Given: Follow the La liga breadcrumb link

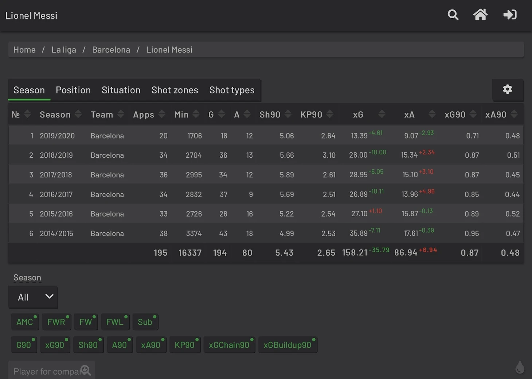Looking at the screenshot, I should click(x=64, y=50).
